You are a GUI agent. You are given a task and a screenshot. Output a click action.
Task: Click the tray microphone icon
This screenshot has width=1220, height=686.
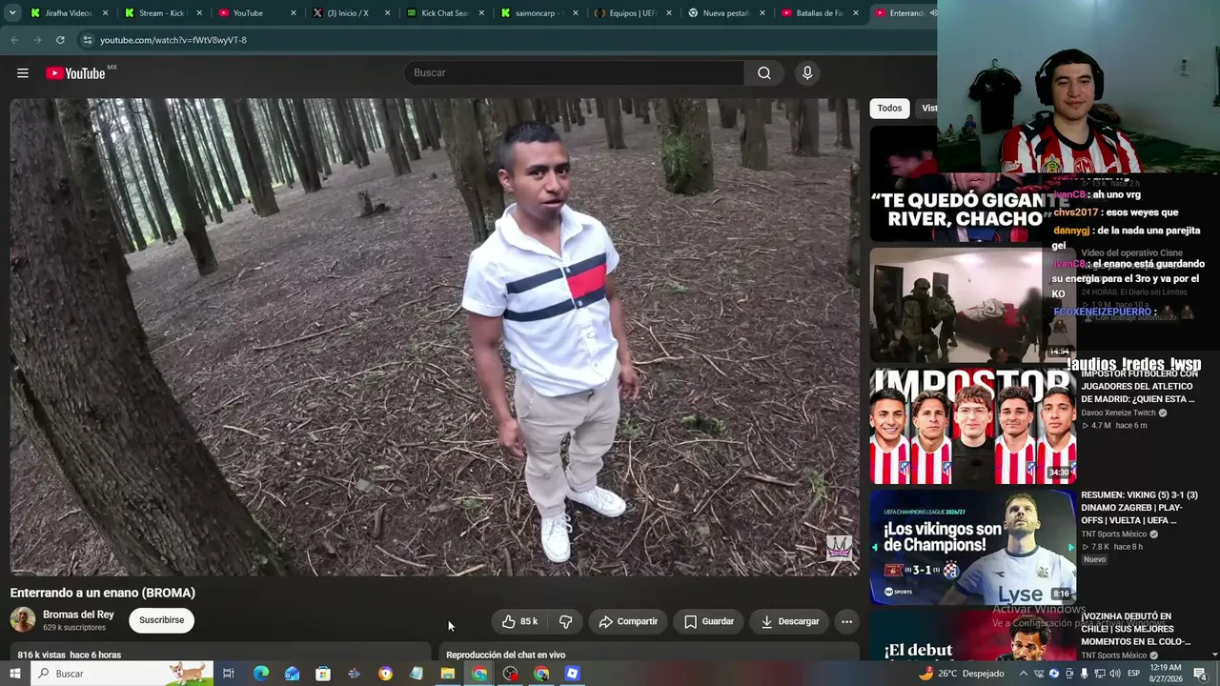1084,674
